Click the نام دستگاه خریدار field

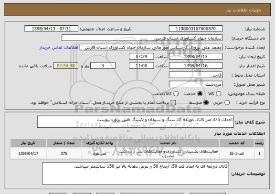[142, 38]
